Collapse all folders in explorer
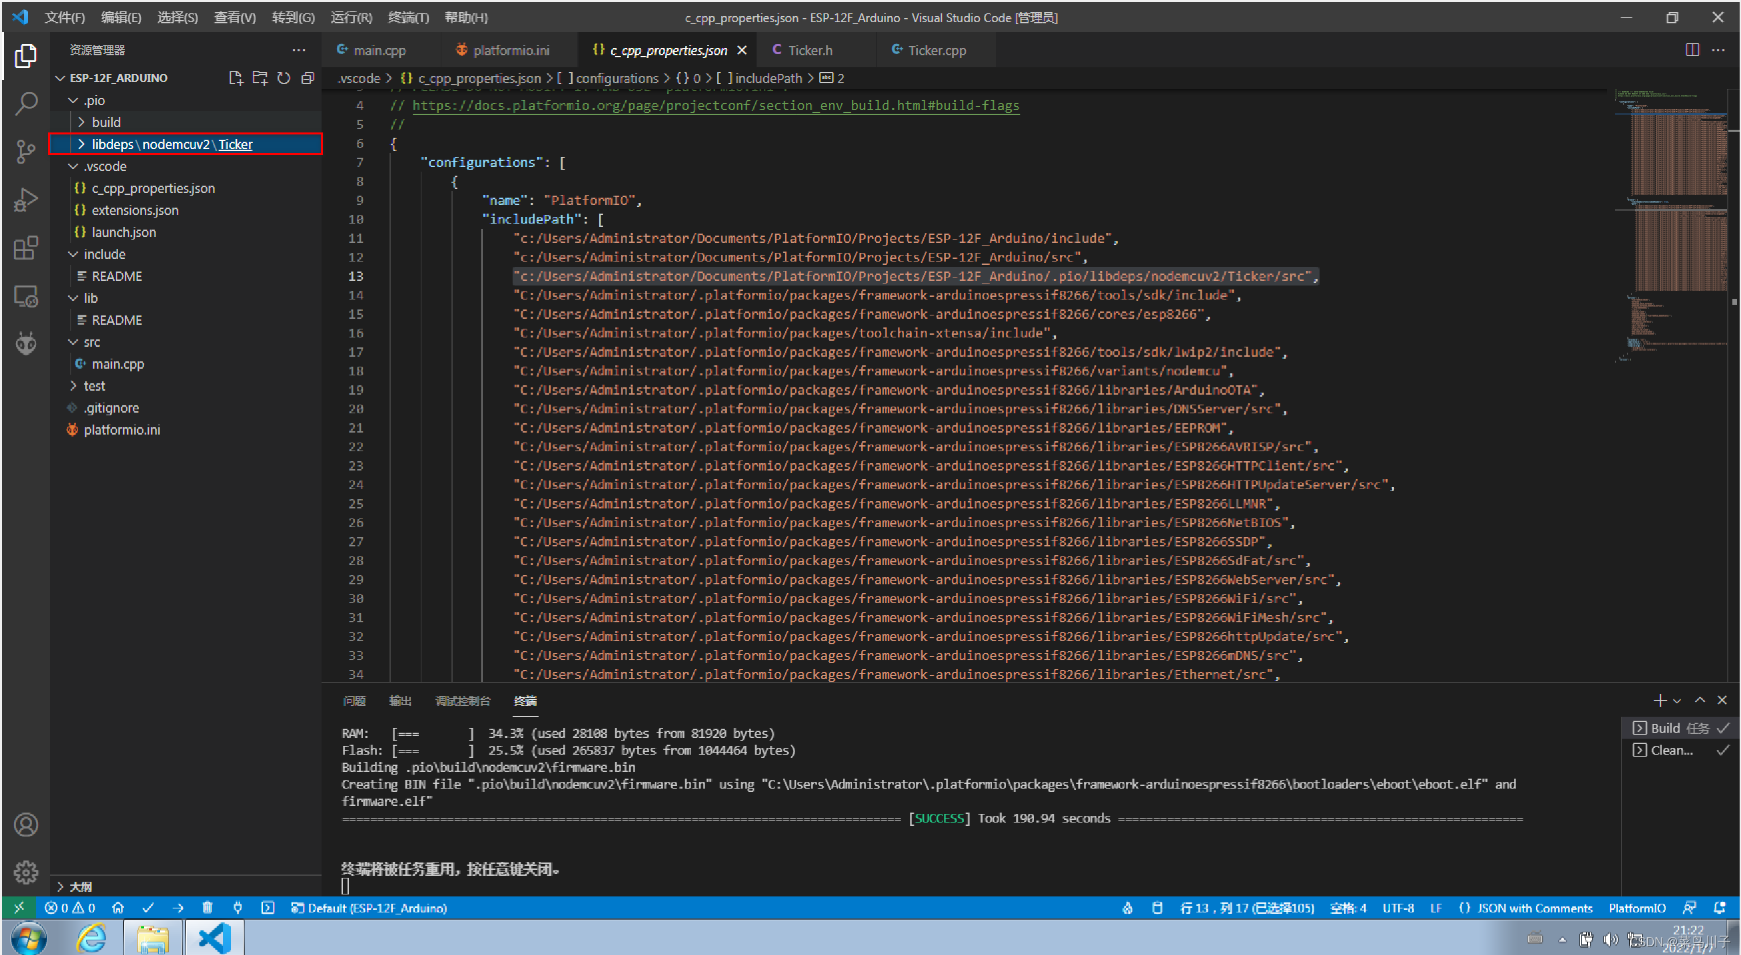 pos(308,79)
